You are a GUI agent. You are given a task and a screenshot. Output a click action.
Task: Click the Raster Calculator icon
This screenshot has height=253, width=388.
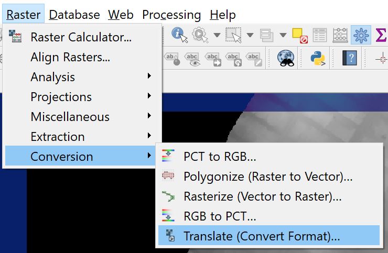pos(15,36)
